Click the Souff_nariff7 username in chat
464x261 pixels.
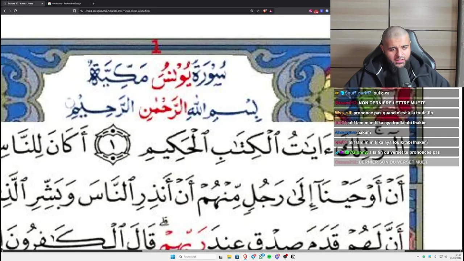358,93
